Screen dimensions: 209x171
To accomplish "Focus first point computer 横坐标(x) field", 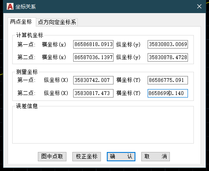I will tap(93, 44).
